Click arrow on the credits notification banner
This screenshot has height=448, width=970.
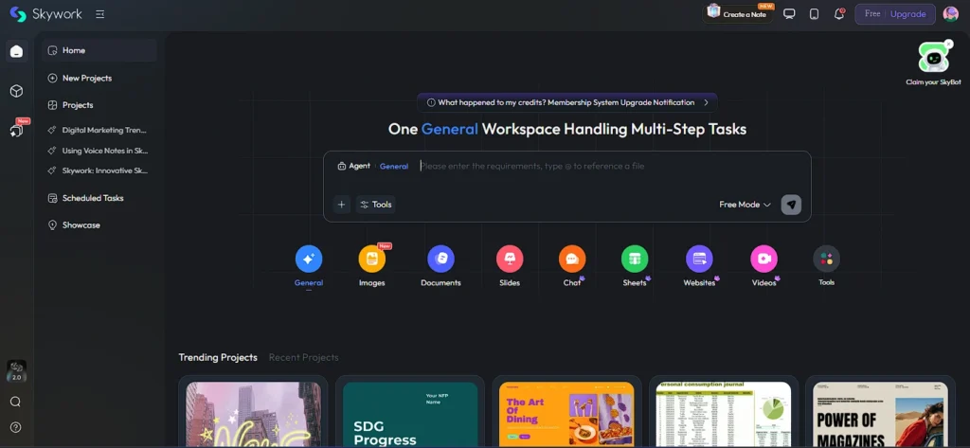pos(706,102)
